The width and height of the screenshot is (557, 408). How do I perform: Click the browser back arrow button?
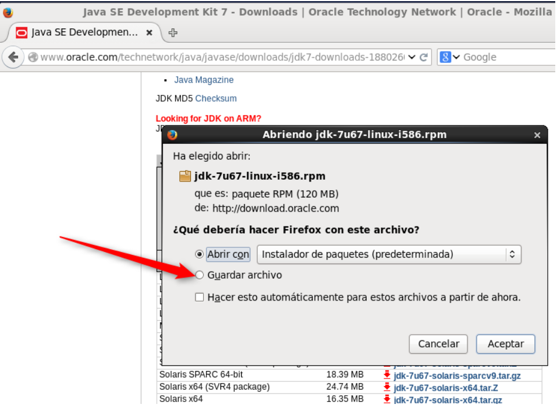tap(13, 57)
